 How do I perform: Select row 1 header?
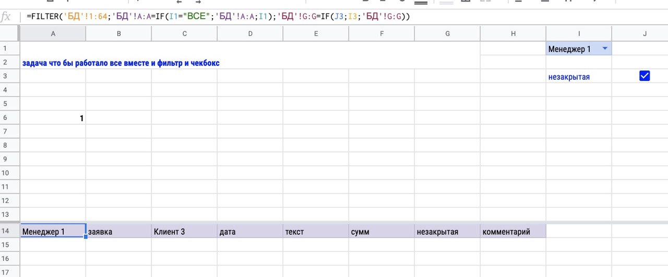pyautogui.click(x=9, y=49)
